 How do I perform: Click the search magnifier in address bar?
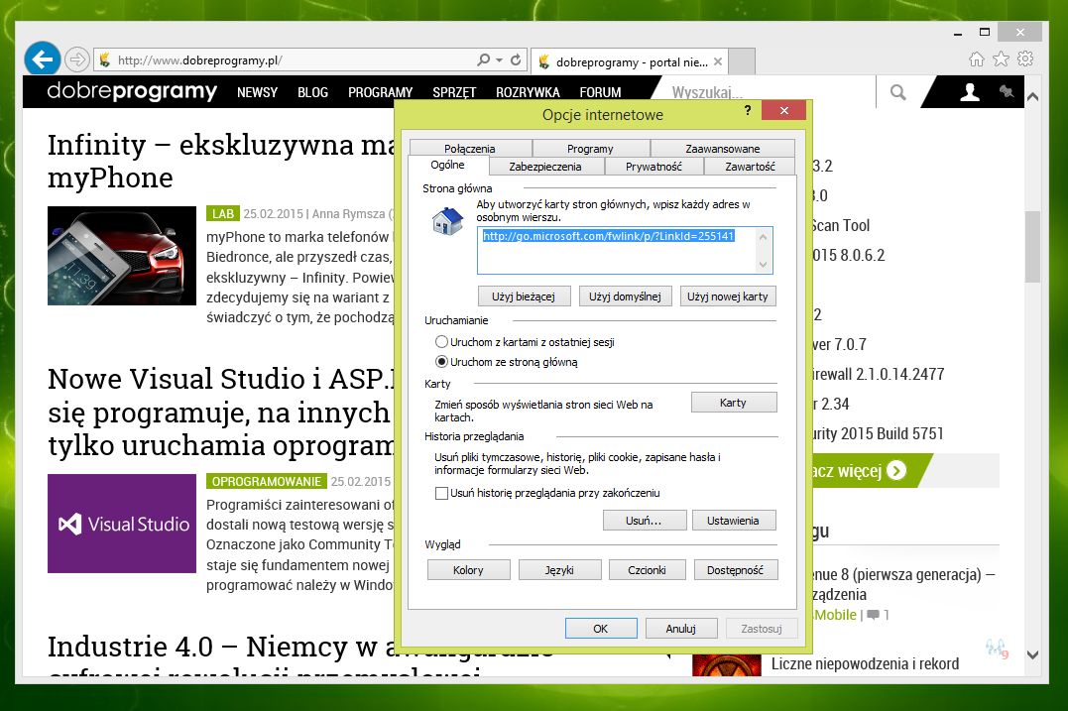click(x=484, y=59)
